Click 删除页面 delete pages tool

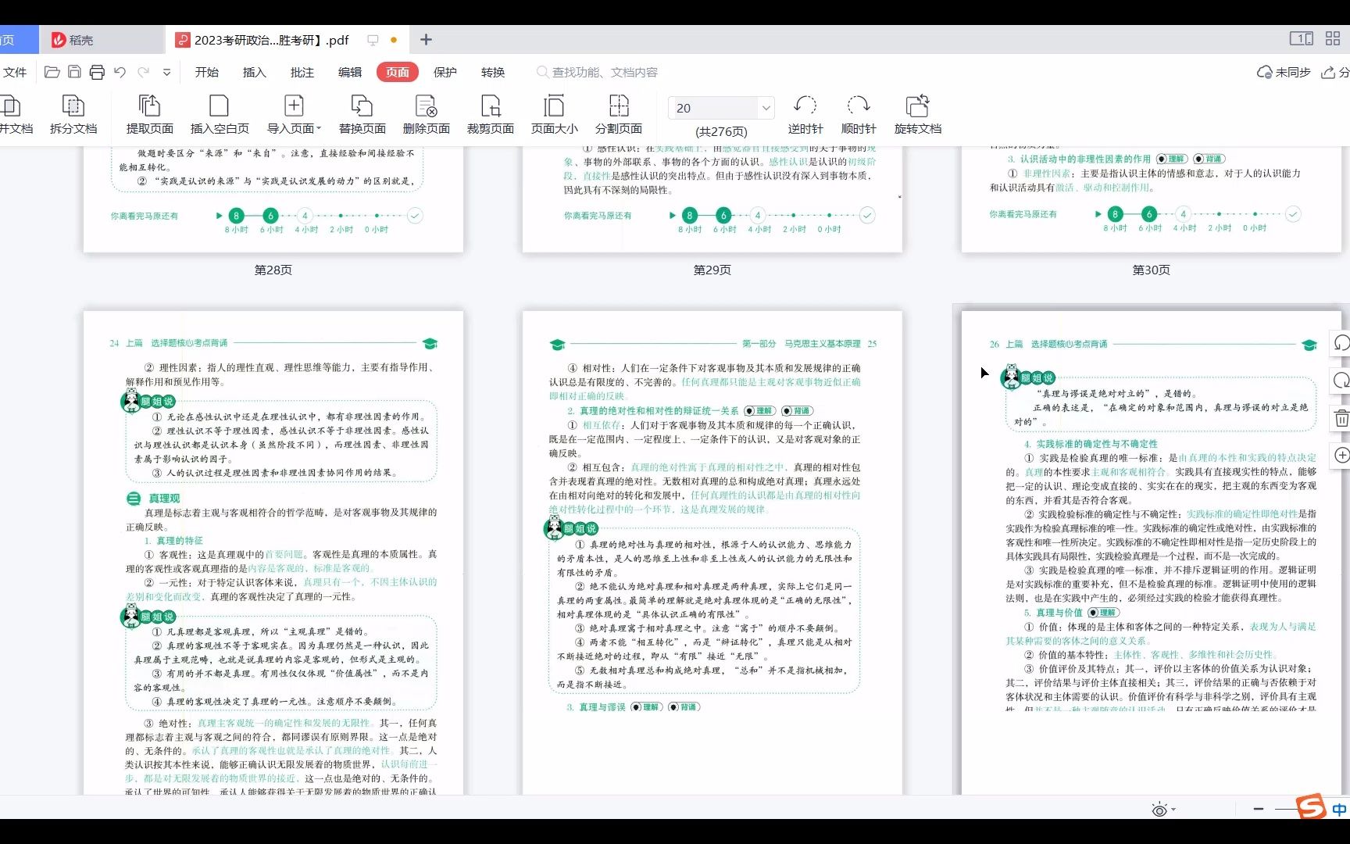(426, 114)
